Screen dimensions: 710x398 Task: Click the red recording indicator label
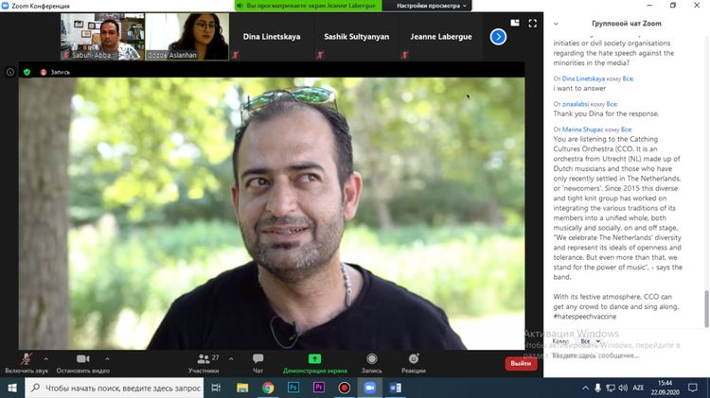(55, 72)
